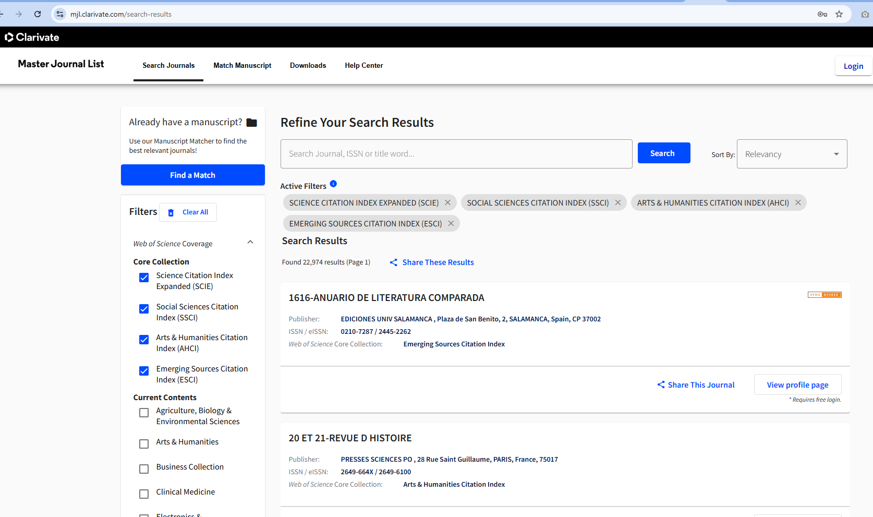Open Match Manuscript tab
873x517 pixels.
(x=242, y=65)
